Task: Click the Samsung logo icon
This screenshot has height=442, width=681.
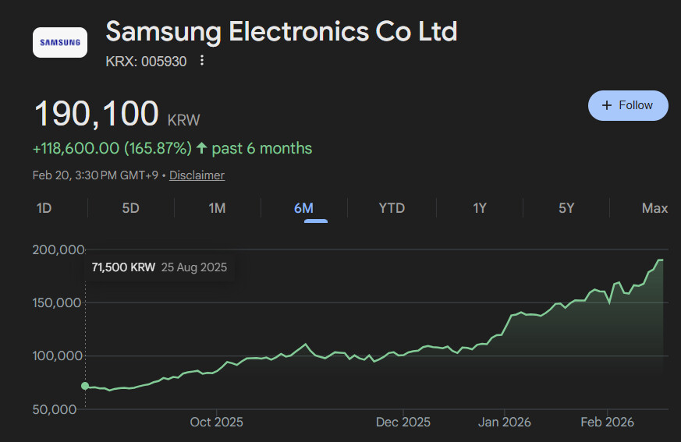Action: click(60, 42)
